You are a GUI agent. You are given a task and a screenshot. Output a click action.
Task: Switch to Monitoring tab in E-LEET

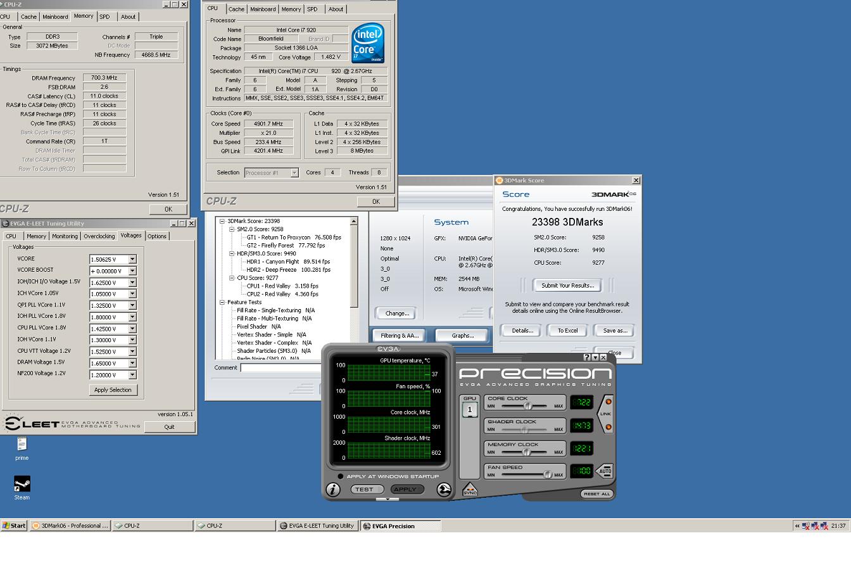click(x=65, y=236)
